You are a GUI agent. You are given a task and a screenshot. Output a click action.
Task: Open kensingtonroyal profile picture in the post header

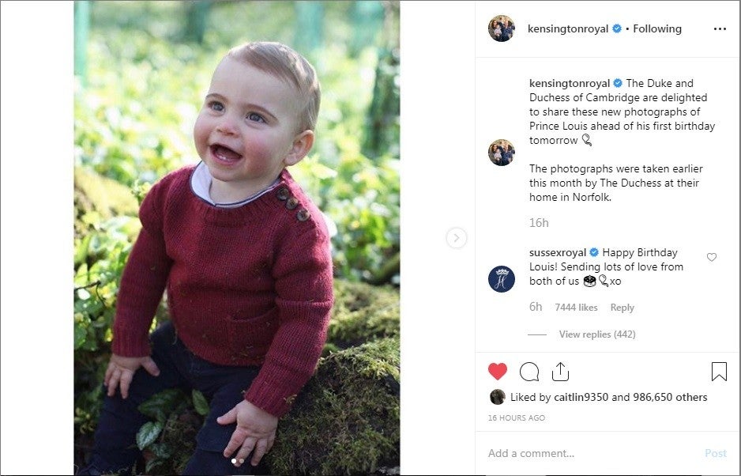pos(502,28)
